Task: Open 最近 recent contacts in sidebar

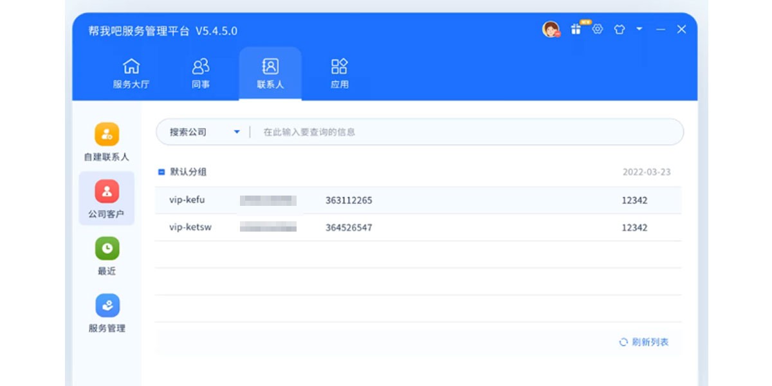Action: 107,256
